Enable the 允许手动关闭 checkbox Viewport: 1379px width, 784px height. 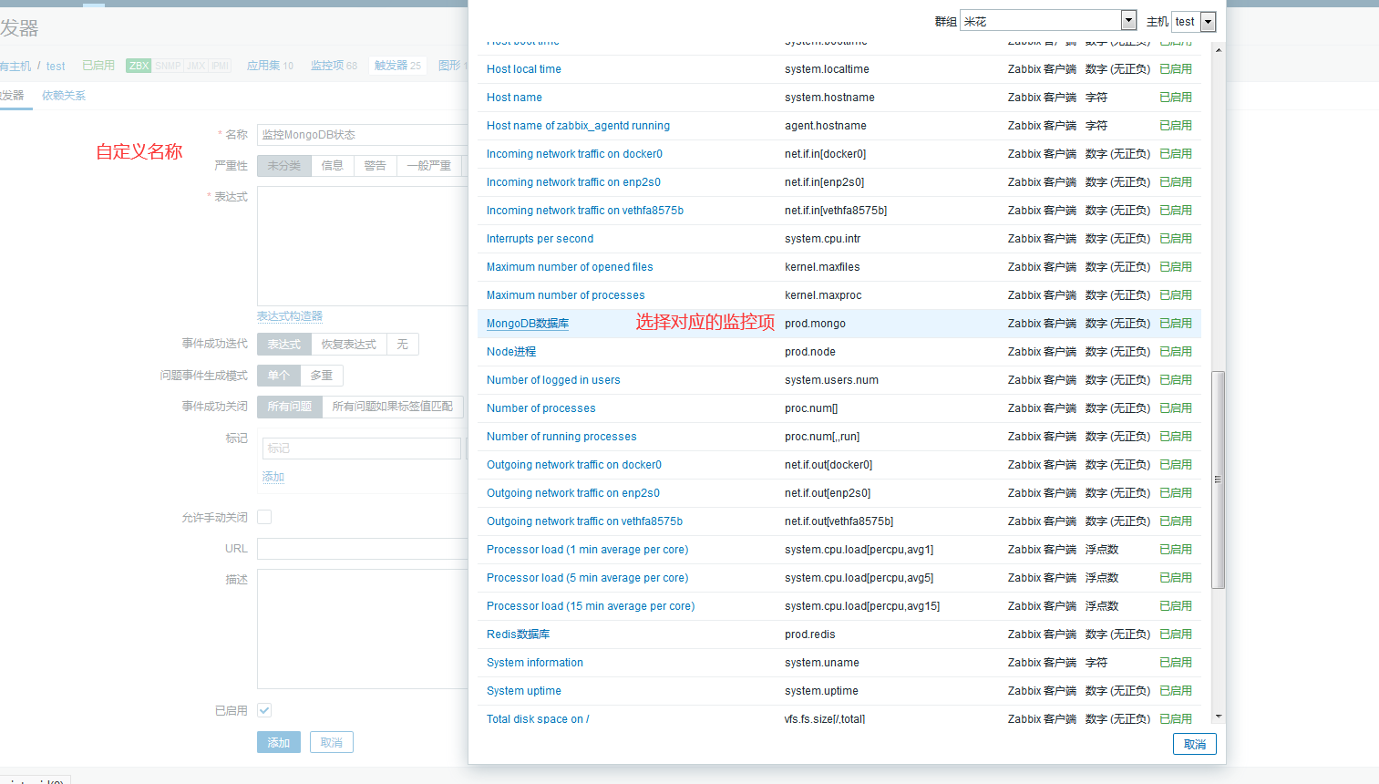(x=264, y=517)
